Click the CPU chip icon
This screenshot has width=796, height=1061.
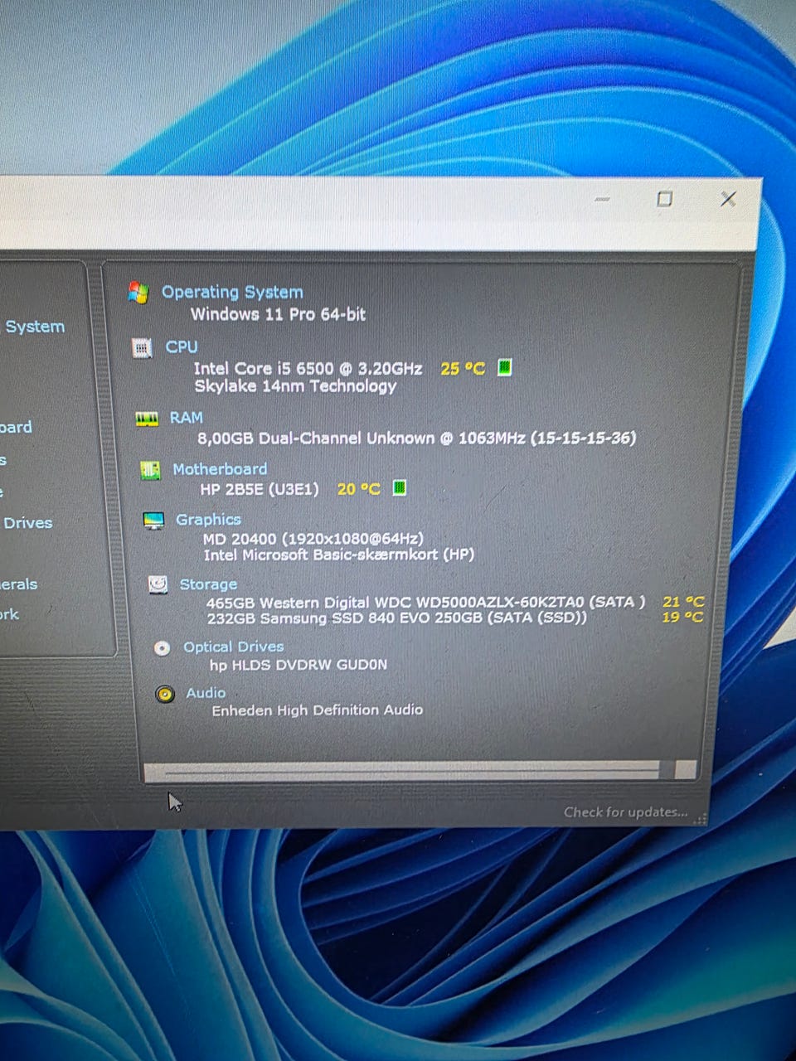tap(142, 348)
